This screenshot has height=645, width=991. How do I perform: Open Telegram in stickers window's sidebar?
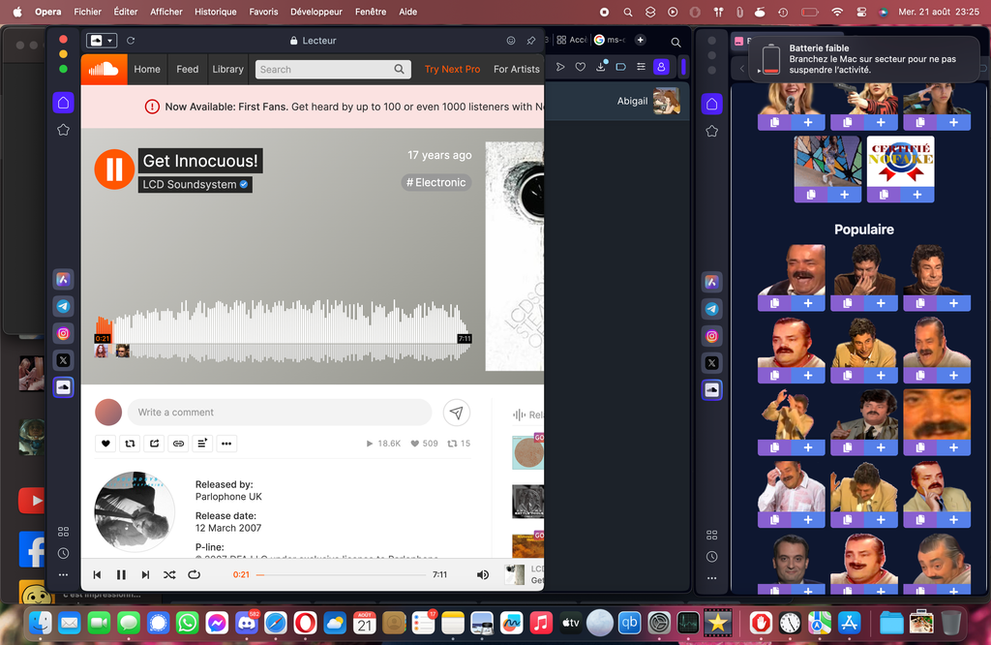pyautogui.click(x=711, y=309)
